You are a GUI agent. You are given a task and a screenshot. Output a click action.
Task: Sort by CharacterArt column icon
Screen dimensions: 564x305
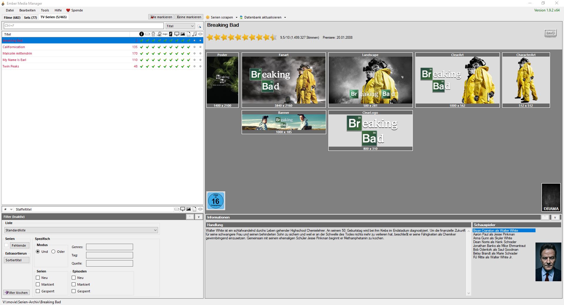(153, 34)
